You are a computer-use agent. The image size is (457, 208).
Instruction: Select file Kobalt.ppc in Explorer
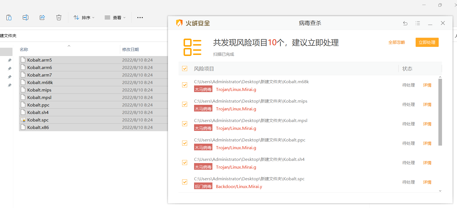pos(93,105)
